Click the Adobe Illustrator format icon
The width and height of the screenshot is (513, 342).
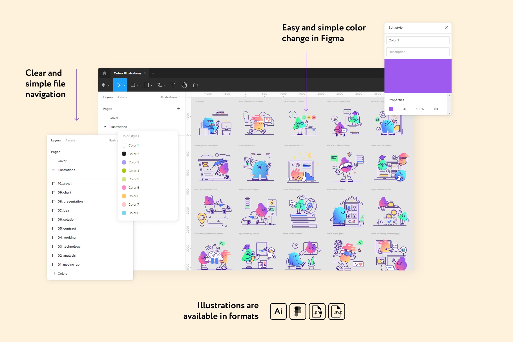point(278,311)
